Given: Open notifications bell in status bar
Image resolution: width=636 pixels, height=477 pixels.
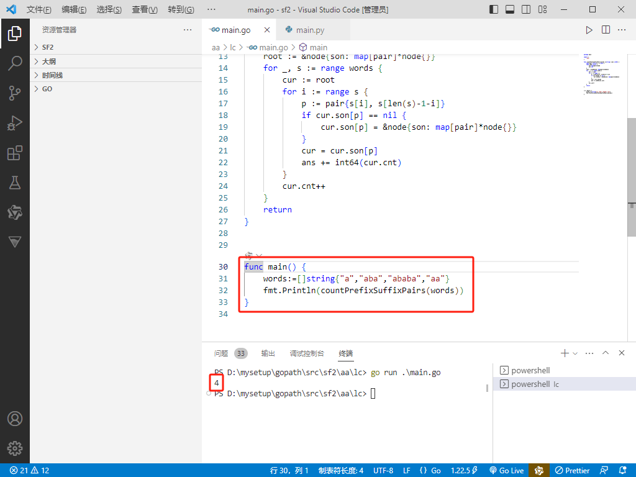Looking at the screenshot, I should [623, 470].
